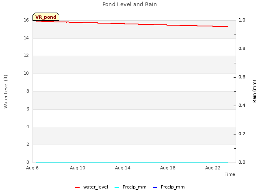Click the 0.2 tick on rain axis

pyautogui.click(x=242, y=134)
